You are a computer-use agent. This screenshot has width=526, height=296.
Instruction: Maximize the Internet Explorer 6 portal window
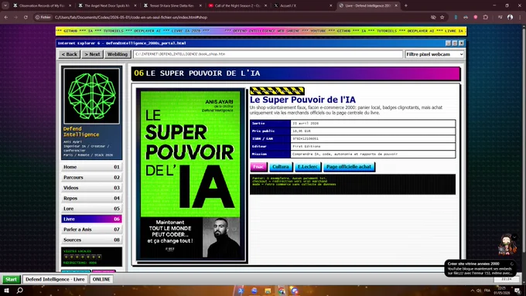tap(455, 43)
